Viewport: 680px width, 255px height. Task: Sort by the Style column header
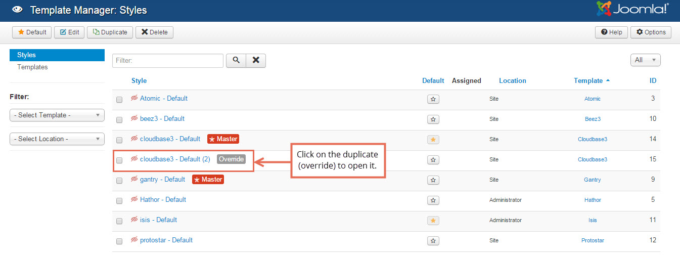point(139,80)
